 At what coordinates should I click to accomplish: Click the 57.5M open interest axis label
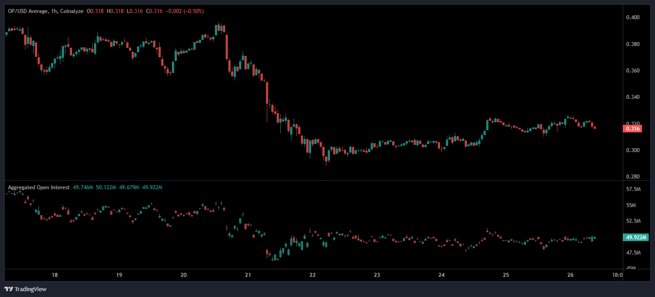tap(634, 190)
